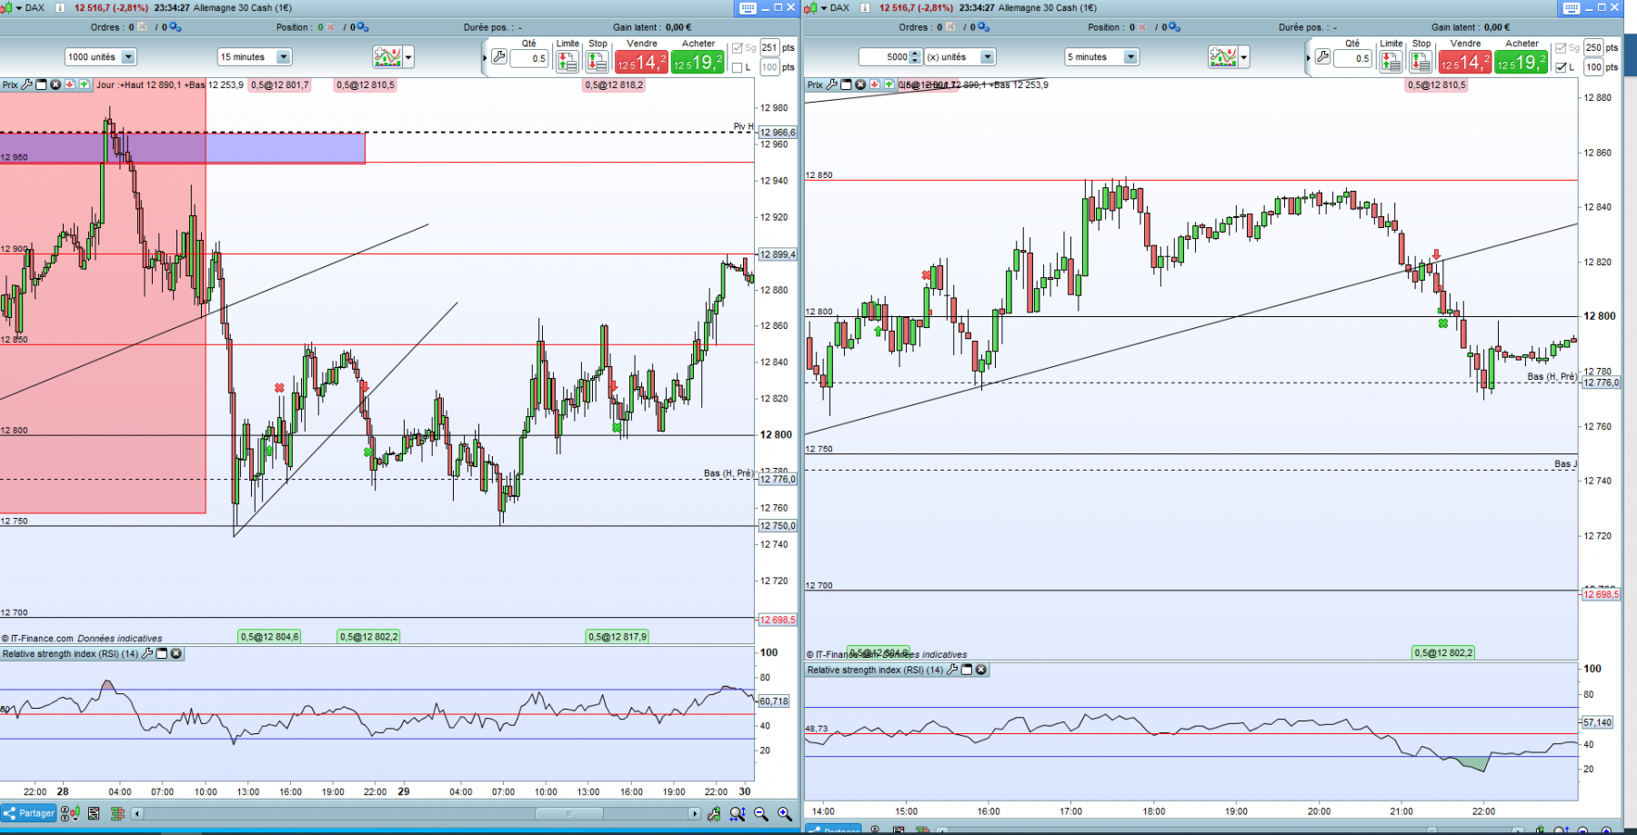Close the left RSI indicator panel
The height and width of the screenshot is (835, 1637).
pyautogui.click(x=176, y=653)
